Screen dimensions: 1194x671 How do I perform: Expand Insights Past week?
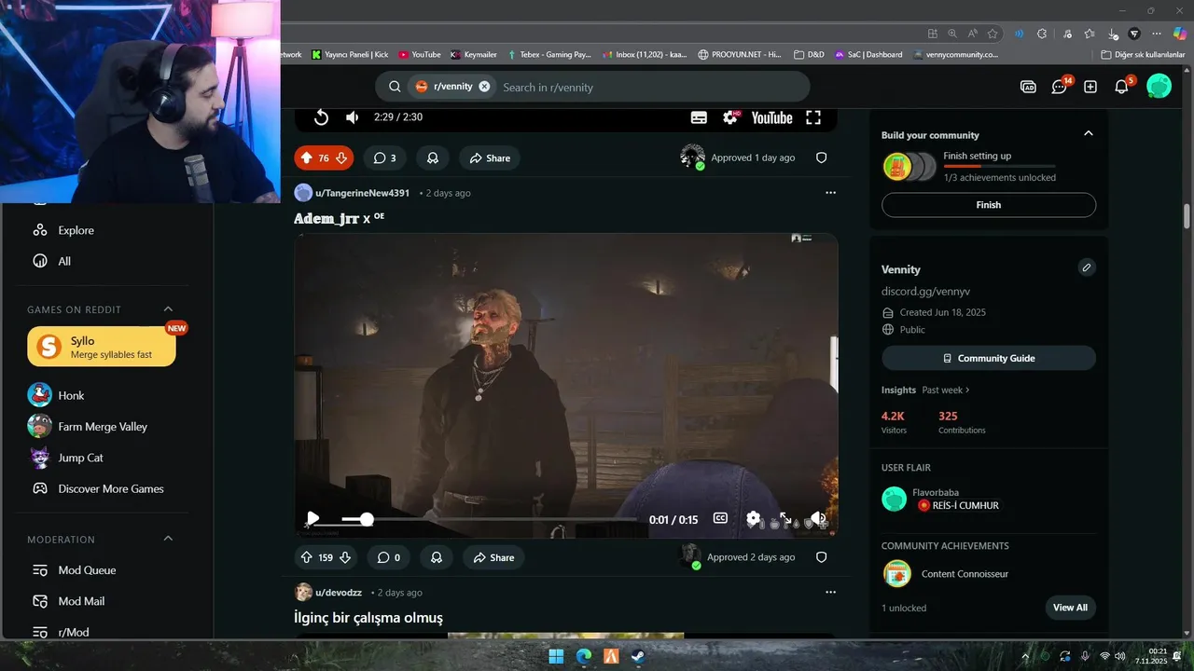[x=946, y=390]
